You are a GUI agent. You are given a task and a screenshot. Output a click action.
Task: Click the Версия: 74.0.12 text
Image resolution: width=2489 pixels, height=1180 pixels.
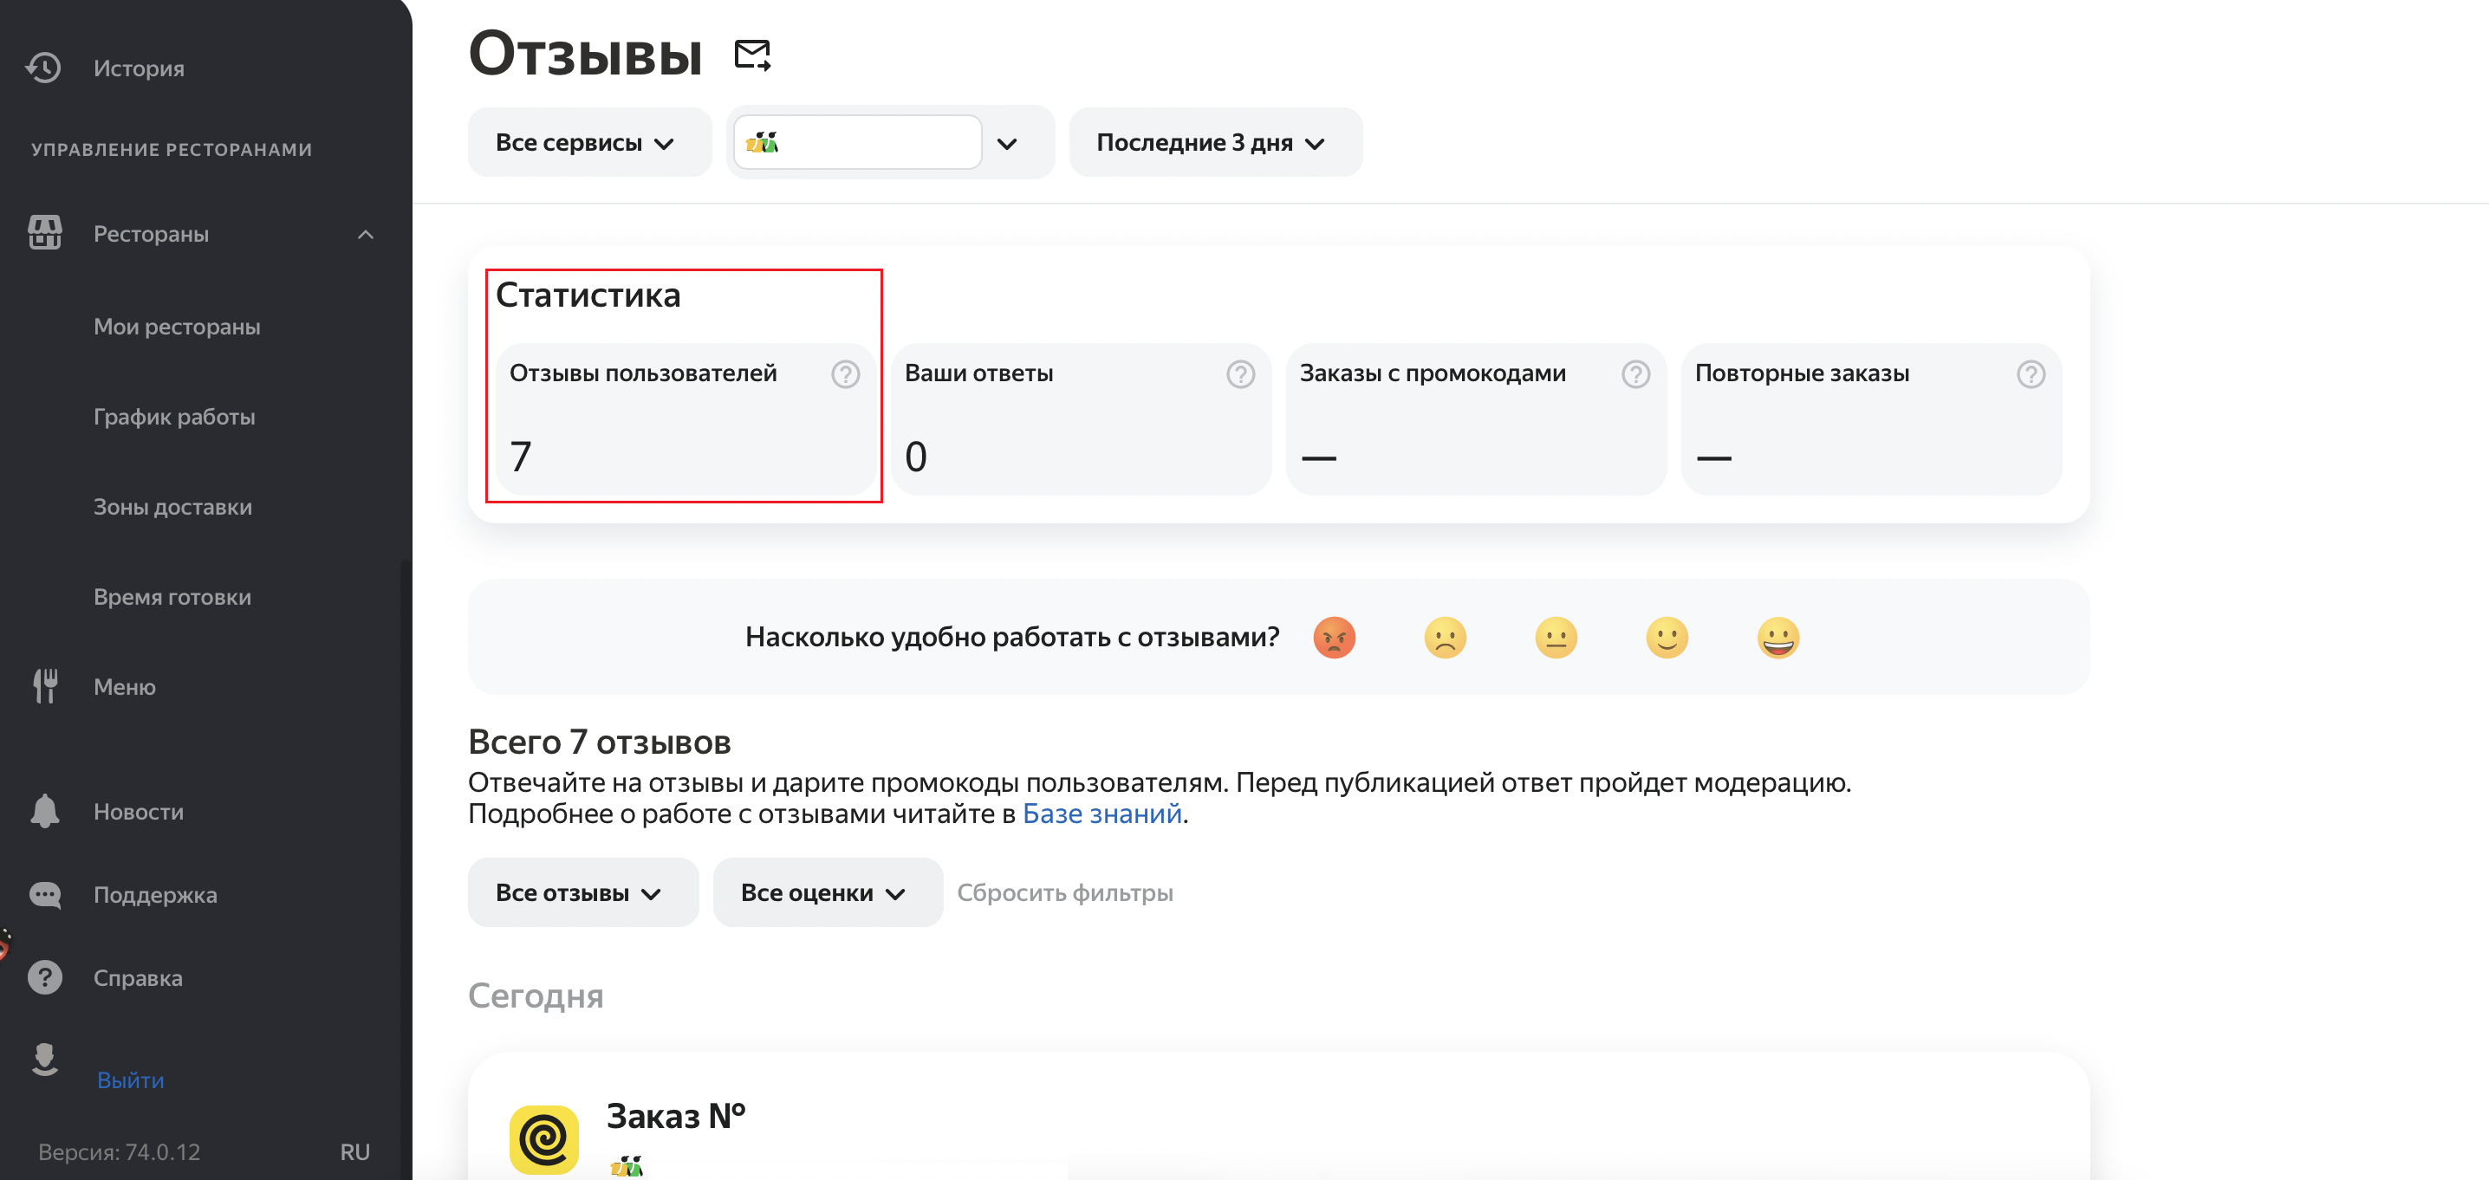click(119, 1151)
